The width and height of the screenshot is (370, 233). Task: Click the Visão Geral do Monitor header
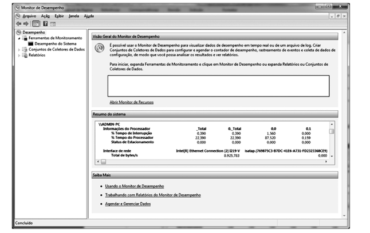(x=215, y=37)
